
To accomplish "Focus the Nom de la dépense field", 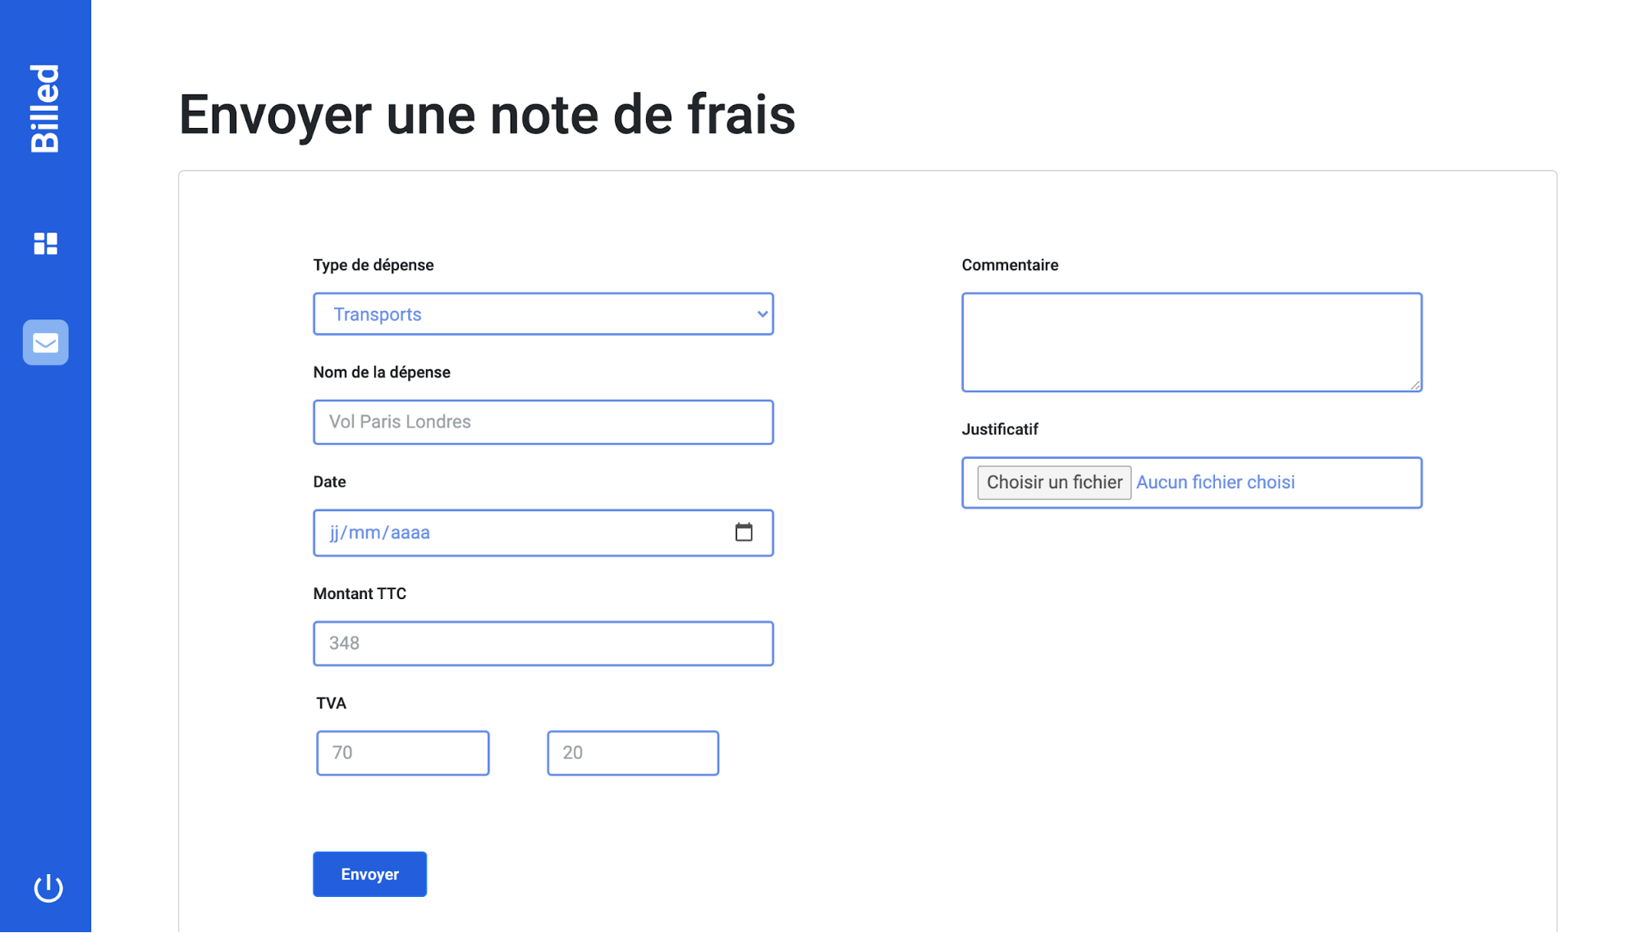I will pos(543,421).
